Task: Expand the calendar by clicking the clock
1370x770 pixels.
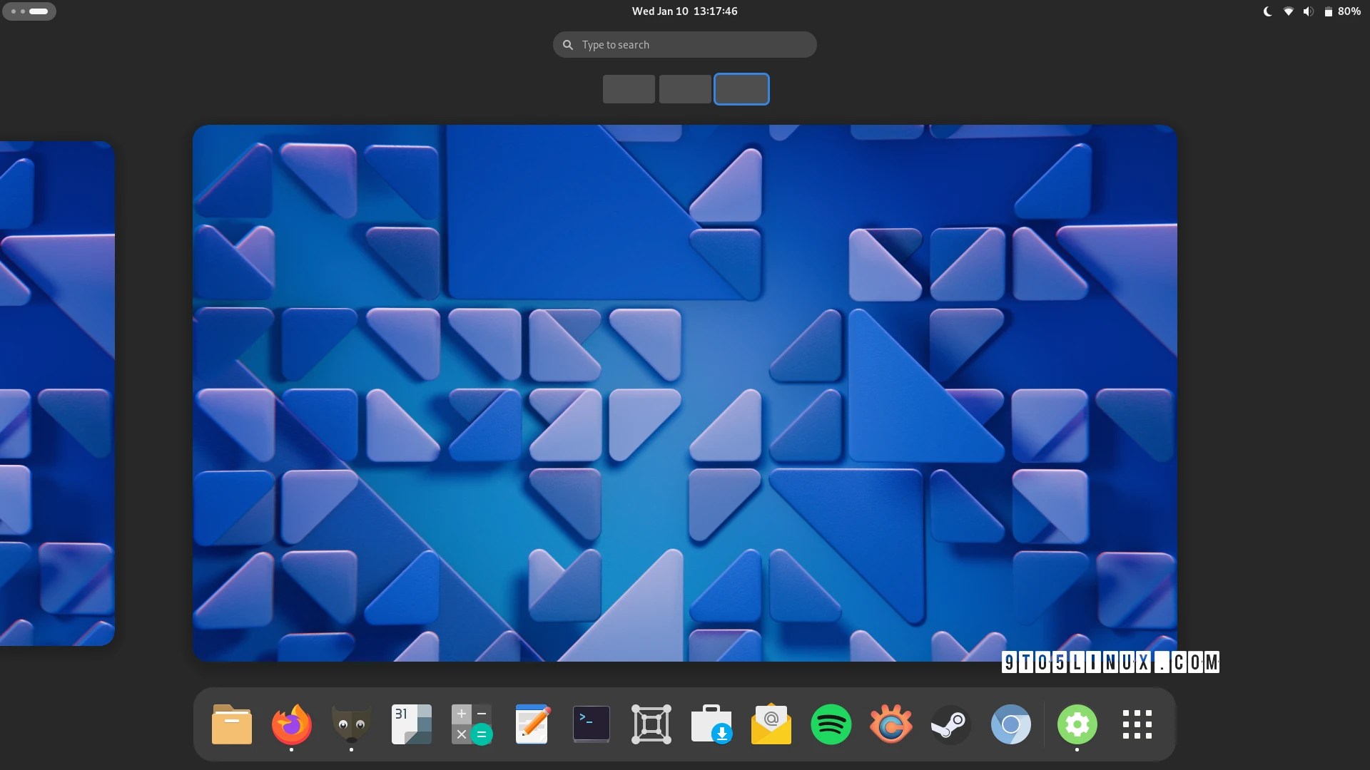Action: coord(684,11)
